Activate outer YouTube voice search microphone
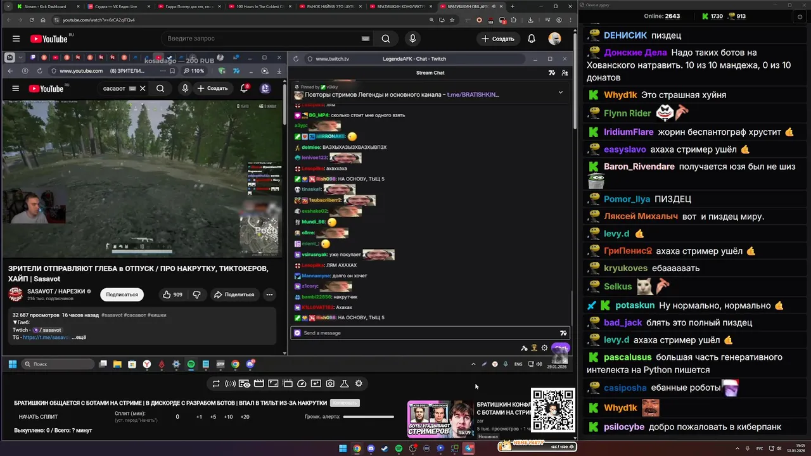This screenshot has width=811, height=456. click(x=412, y=39)
